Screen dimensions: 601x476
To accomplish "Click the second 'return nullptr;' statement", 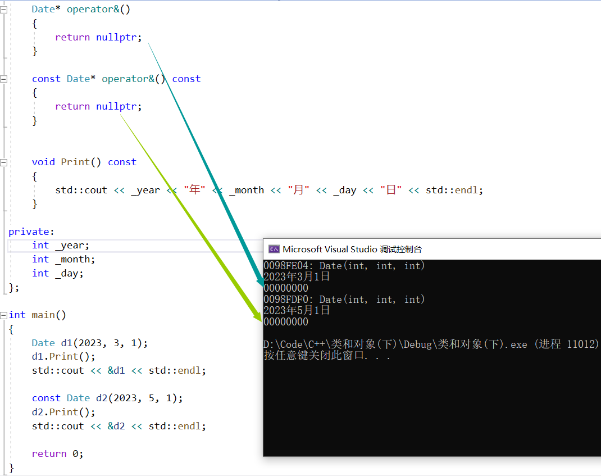I will click(98, 106).
